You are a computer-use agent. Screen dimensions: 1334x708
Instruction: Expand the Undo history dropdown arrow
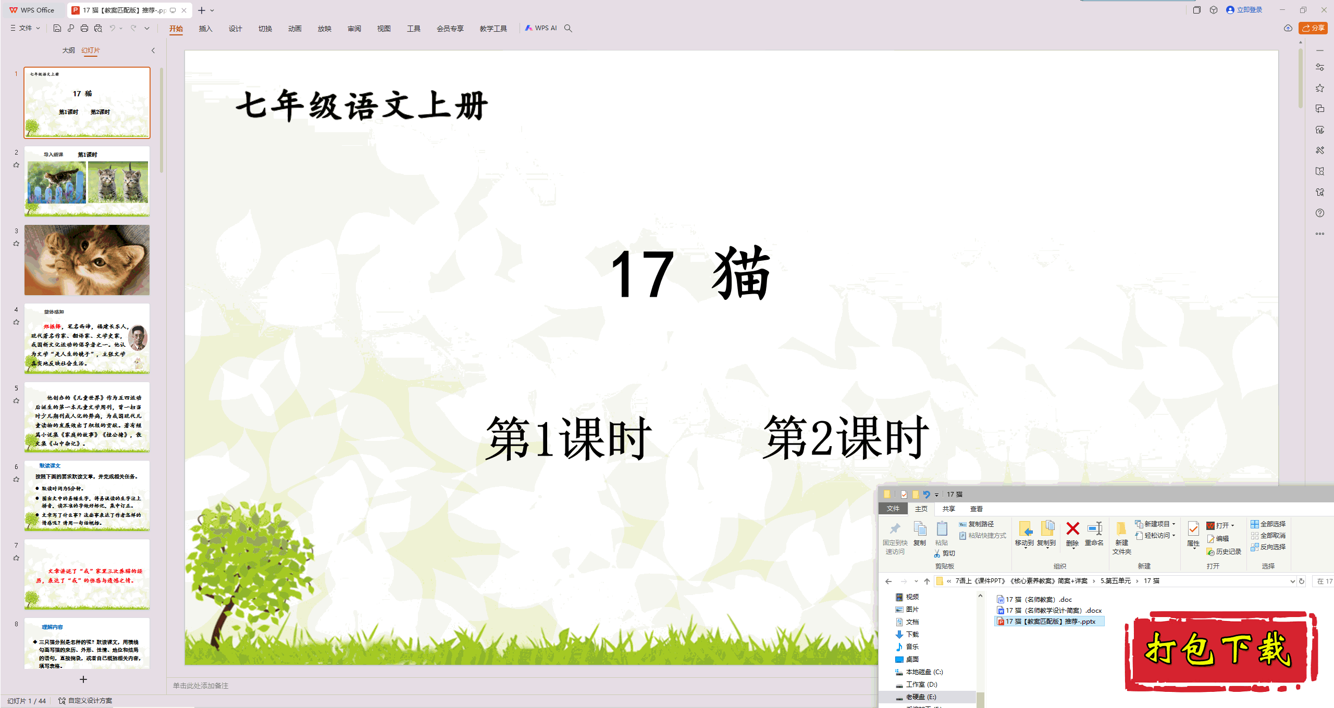[x=121, y=28]
